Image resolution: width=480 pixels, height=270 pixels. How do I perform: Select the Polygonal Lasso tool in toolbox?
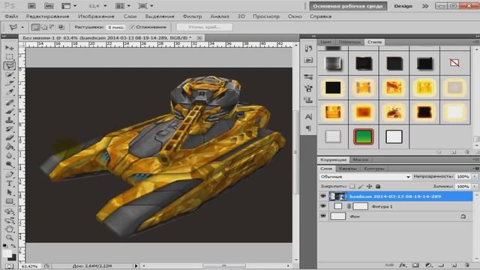[x=10, y=66]
